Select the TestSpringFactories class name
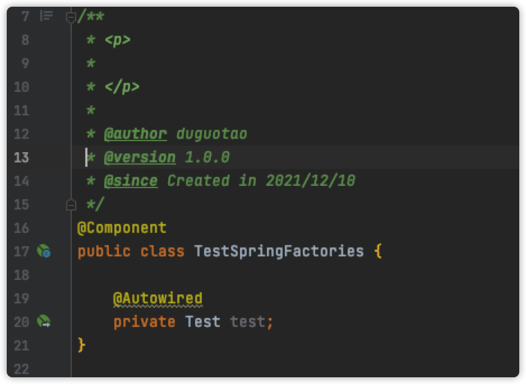The height and width of the screenshot is (384, 526). pyautogui.click(x=279, y=251)
